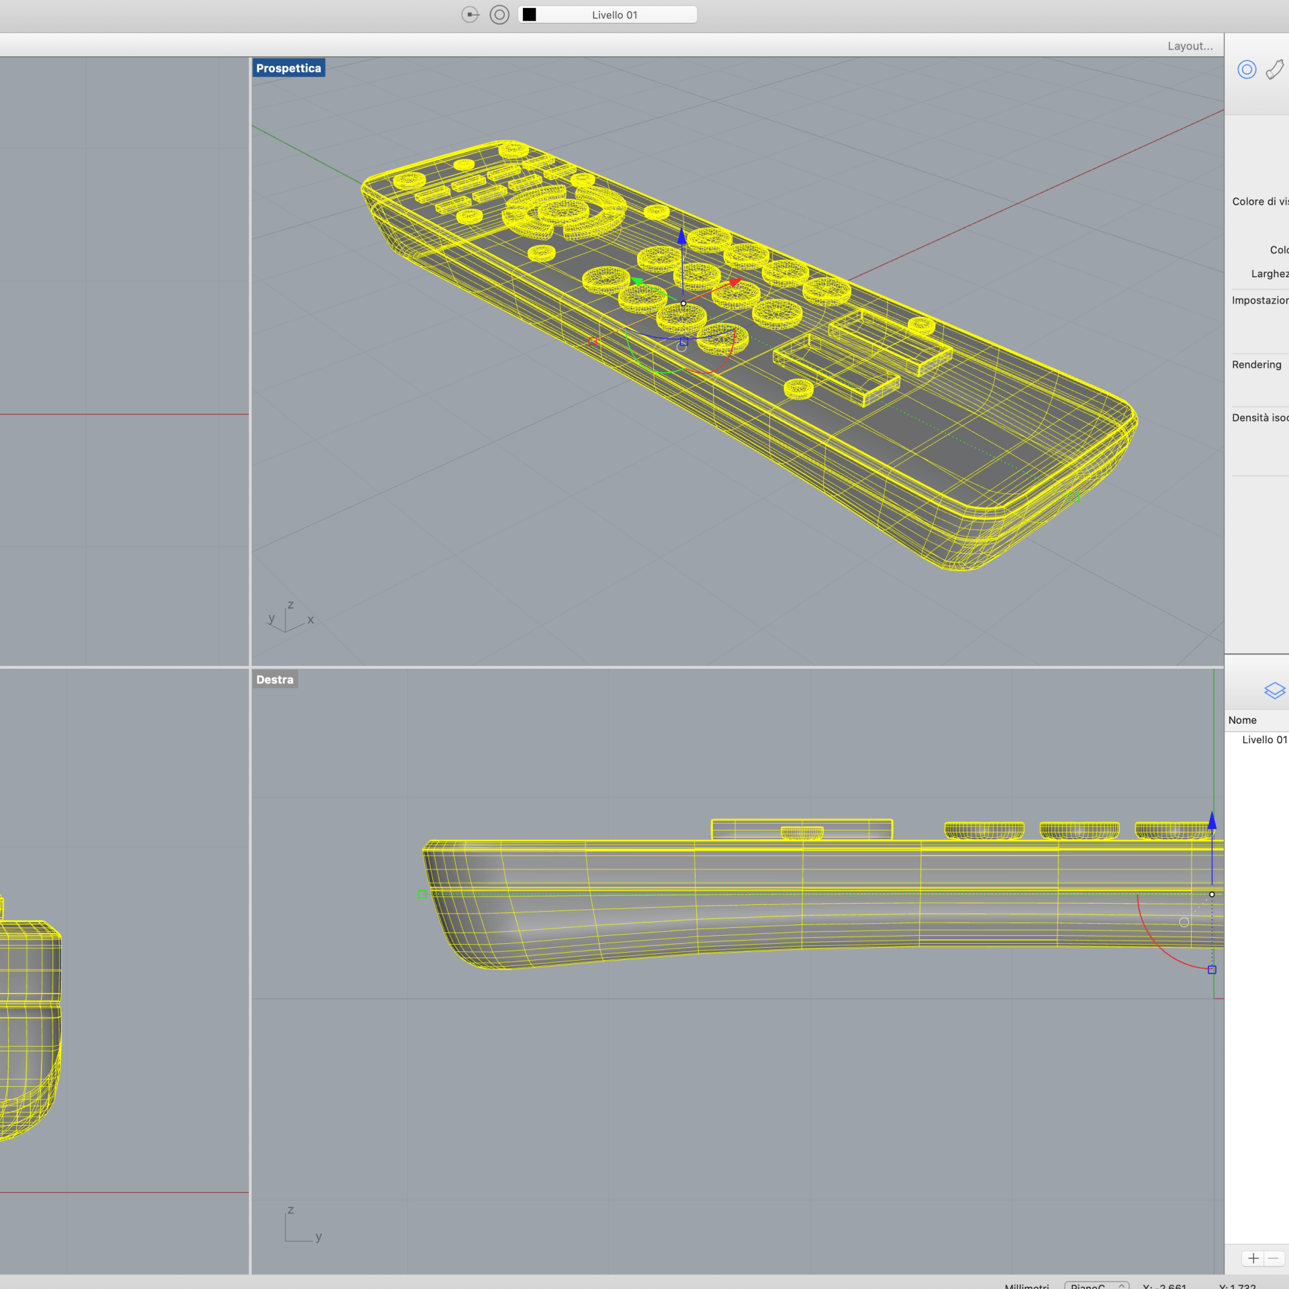Click the Nome column header
The height and width of the screenshot is (1289, 1289).
1242,720
